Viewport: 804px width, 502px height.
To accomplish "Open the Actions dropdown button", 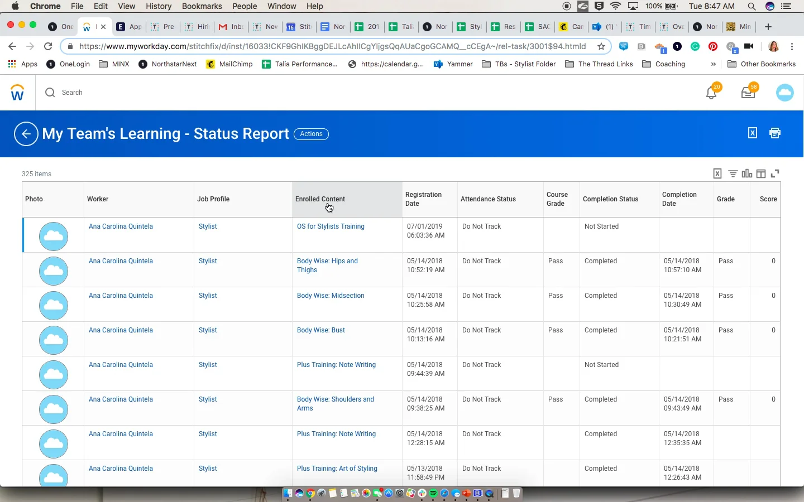I will (311, 134).
